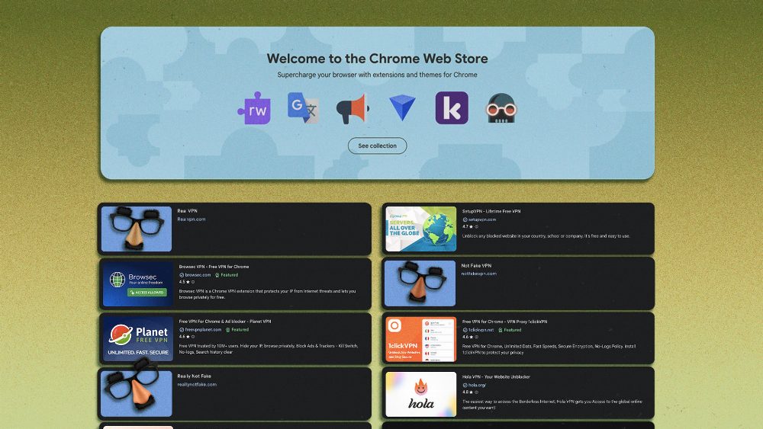Click the info icon beside Hola VPN's rating
This screenshot has width=763, height=429.
477,392
